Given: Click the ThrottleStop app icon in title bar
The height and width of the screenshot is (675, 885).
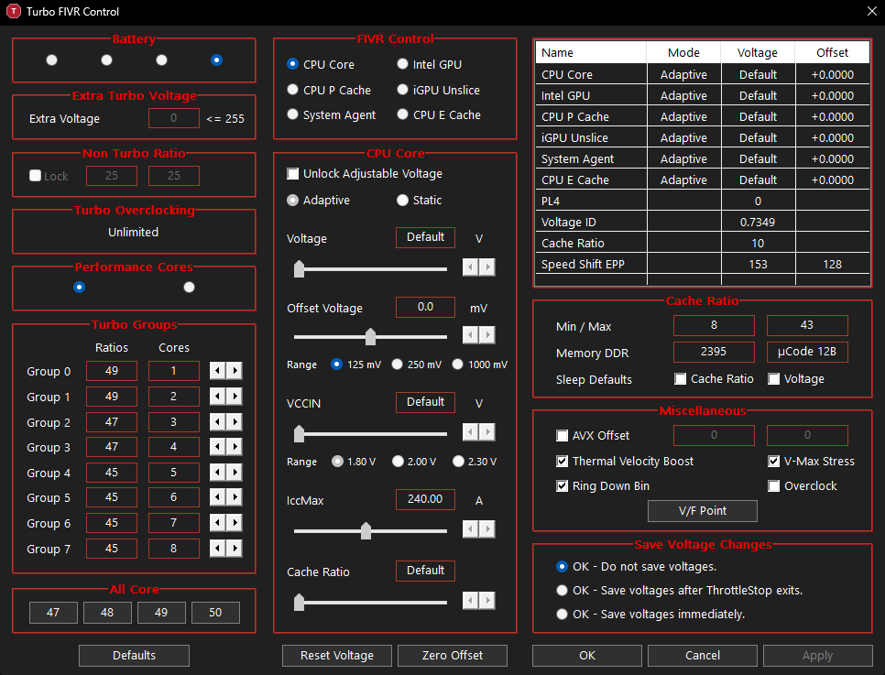Looking at the screenshot, I should pos(14,11).
